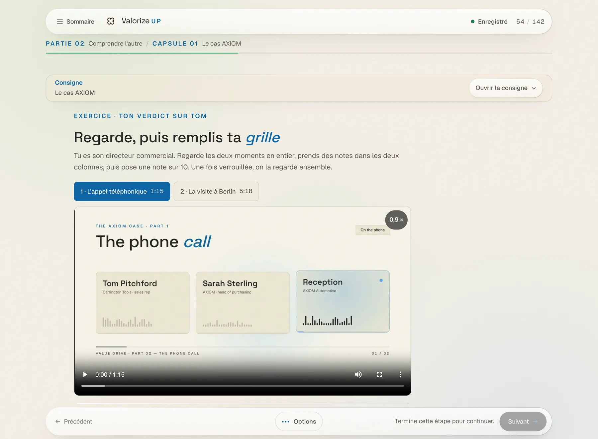
Task: Click the Consigne heading
Action: [x=69, y=83]
